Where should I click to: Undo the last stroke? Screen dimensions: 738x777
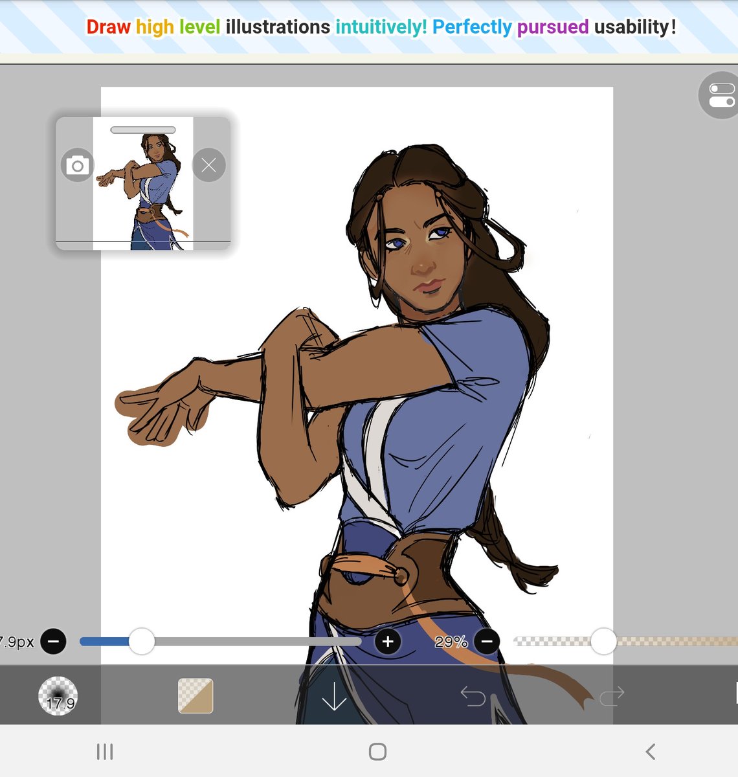coord(473,696)
